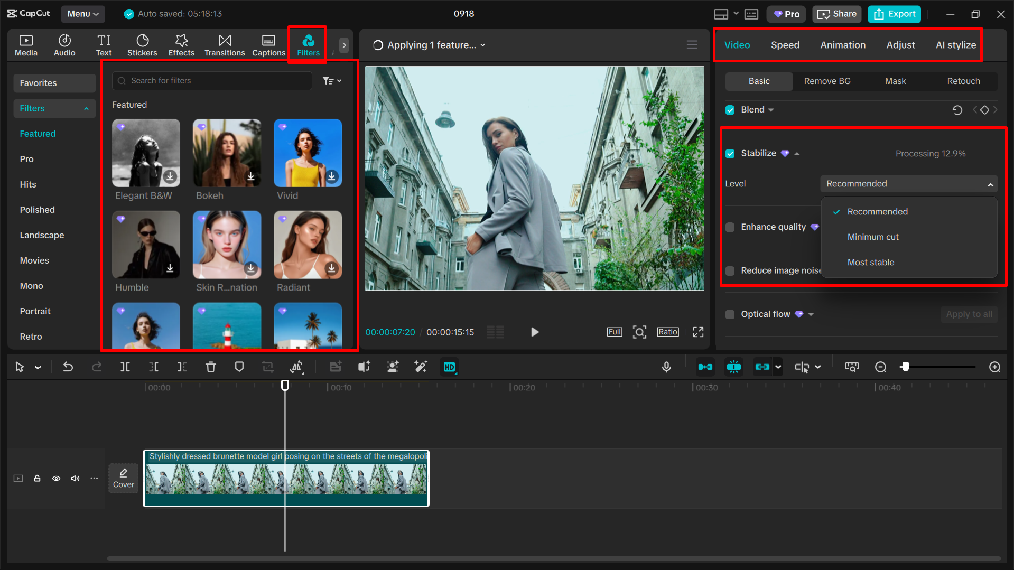Open the Level dropdown

(908, 183)
